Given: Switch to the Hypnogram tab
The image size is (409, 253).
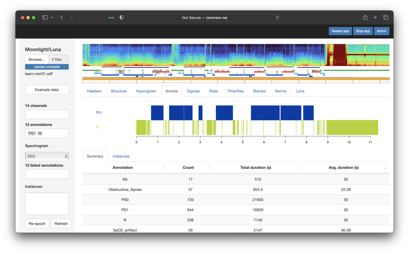Looking at the screenshot, I should (x=146, y=91).
